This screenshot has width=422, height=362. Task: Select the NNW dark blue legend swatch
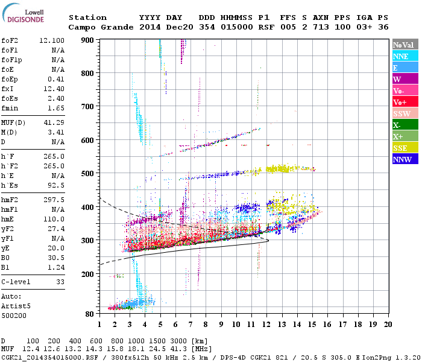[x=405, y=159]
